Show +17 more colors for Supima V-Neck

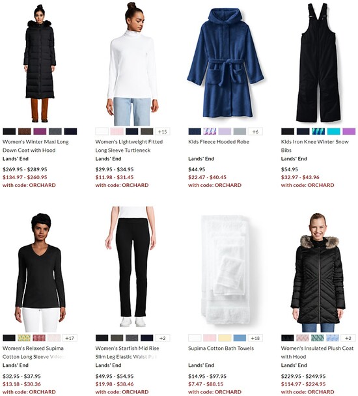click(x=70, y=338)
